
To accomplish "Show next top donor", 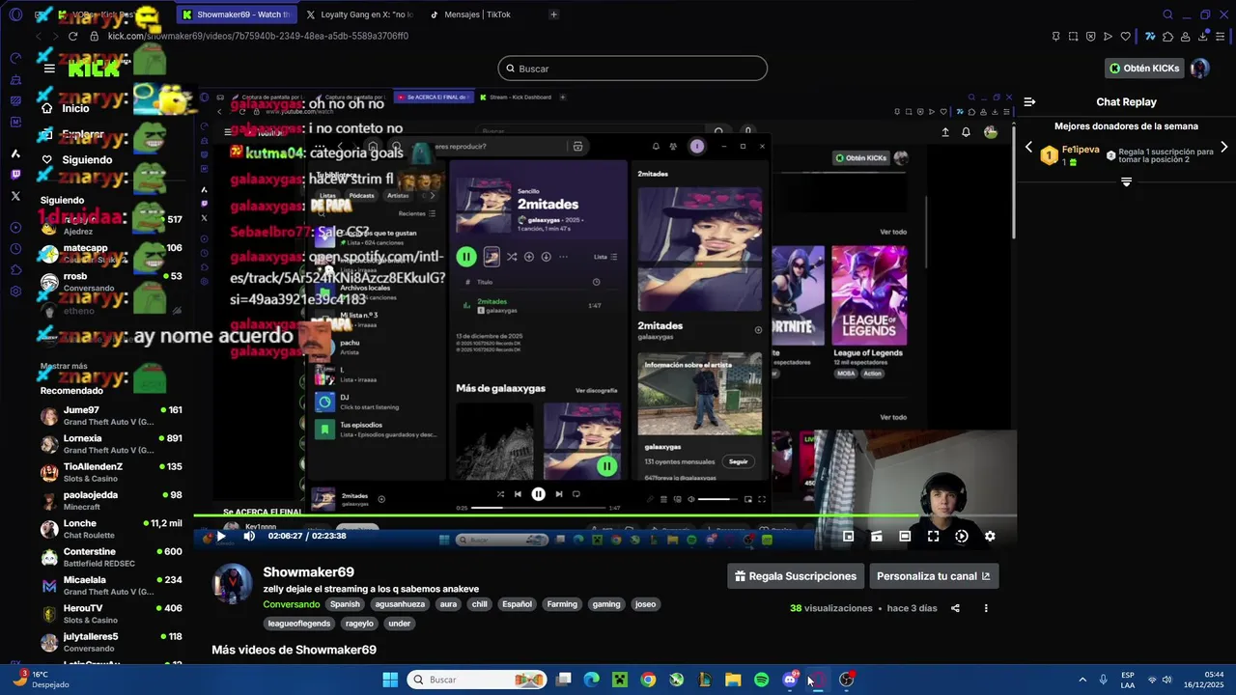I will (x=1224, y=148).
